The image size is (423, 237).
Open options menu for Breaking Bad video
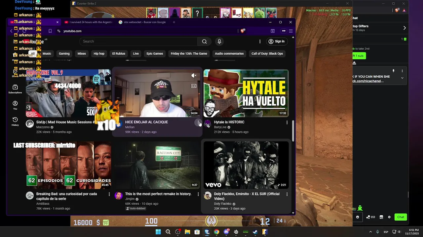coord(109,194)
